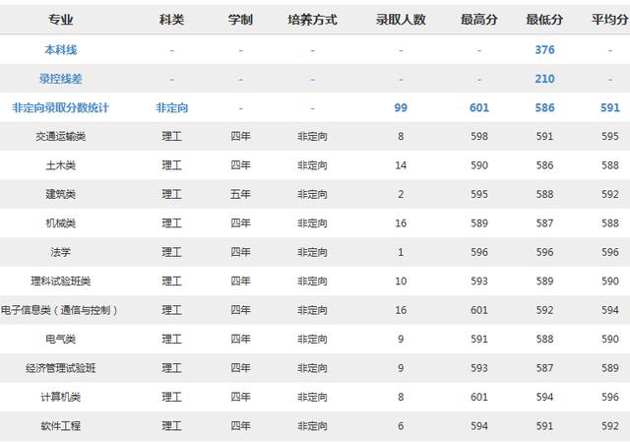Select the 机械类 major cell
Image resolution: width=630 pixels, height=442 pixels.
(61, 223)
